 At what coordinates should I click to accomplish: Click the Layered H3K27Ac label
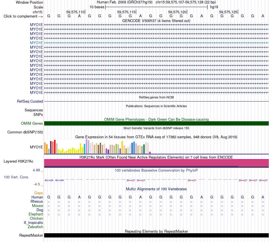point(18,161)
